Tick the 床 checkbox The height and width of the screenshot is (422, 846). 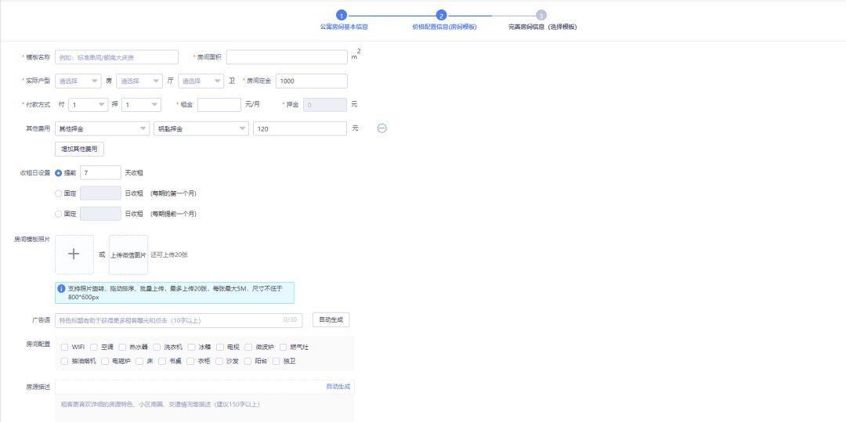[x=139, y=361]
